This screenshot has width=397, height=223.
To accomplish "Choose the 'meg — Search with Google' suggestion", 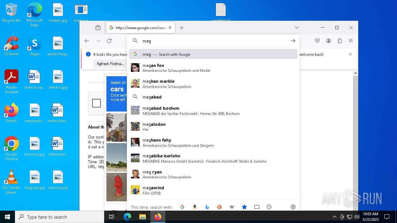I will 213,54.
